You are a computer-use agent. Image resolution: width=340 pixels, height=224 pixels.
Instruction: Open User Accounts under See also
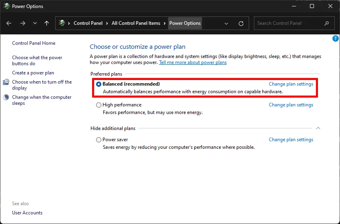tap(27, 213)
